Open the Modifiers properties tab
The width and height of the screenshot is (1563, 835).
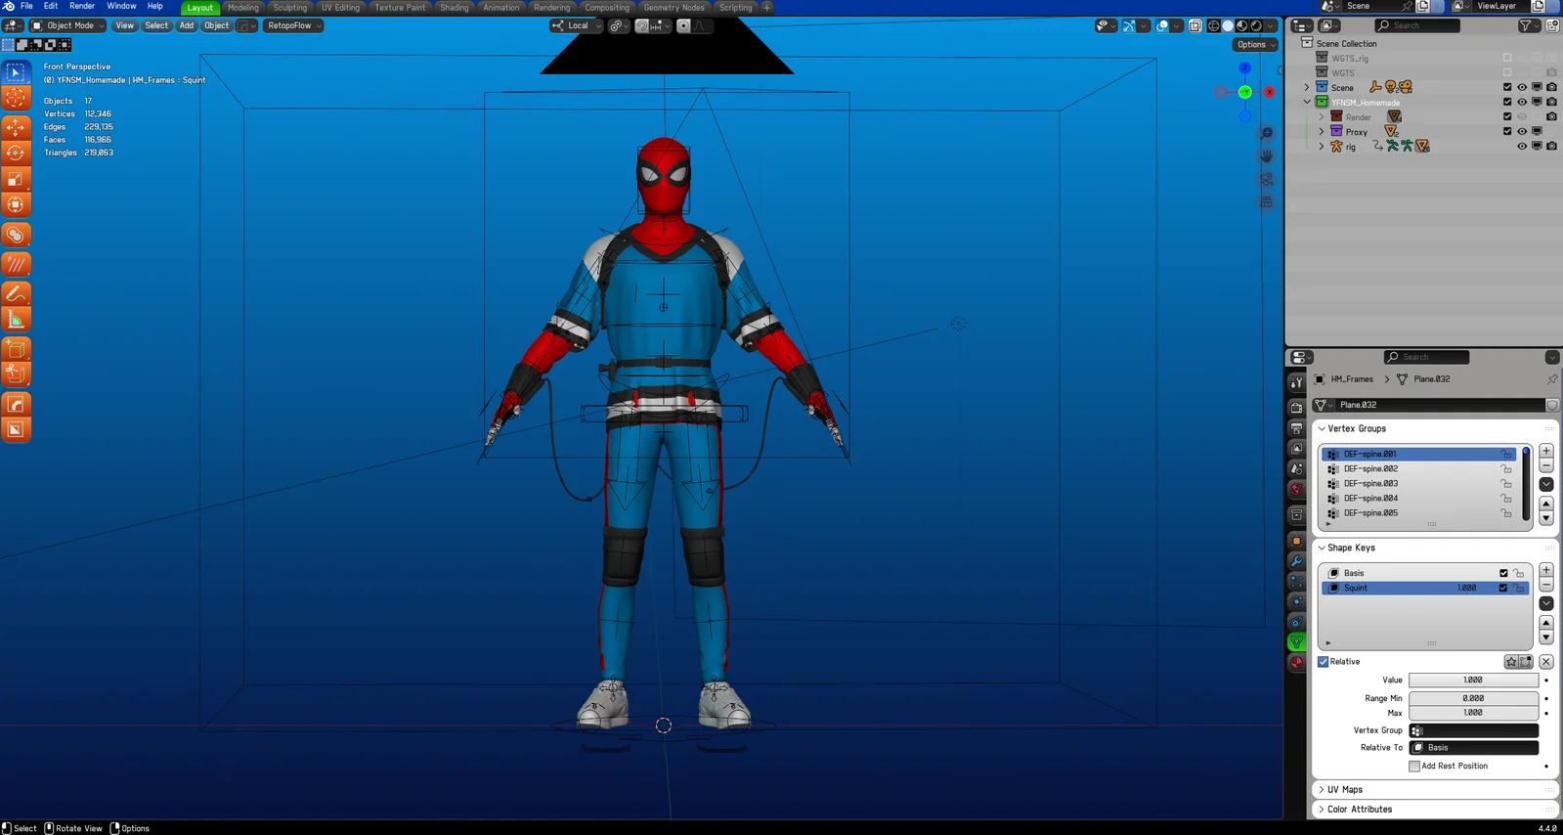click(1296, 561)
